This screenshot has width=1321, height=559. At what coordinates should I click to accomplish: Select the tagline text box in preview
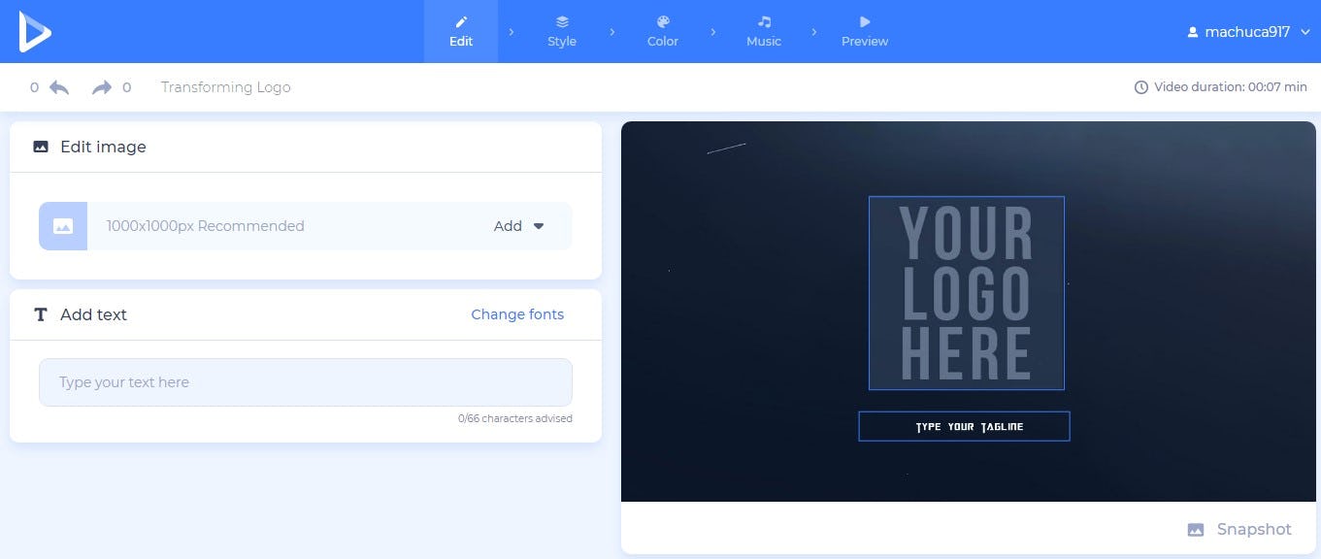coord(964,426)
